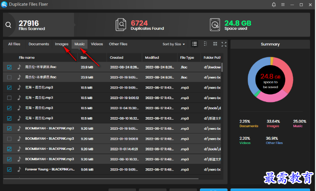Uncheck the 花海 mp3 created 2023-01-19 9:05 checkbox
This screenshot has height=191, width=316.
9,88
